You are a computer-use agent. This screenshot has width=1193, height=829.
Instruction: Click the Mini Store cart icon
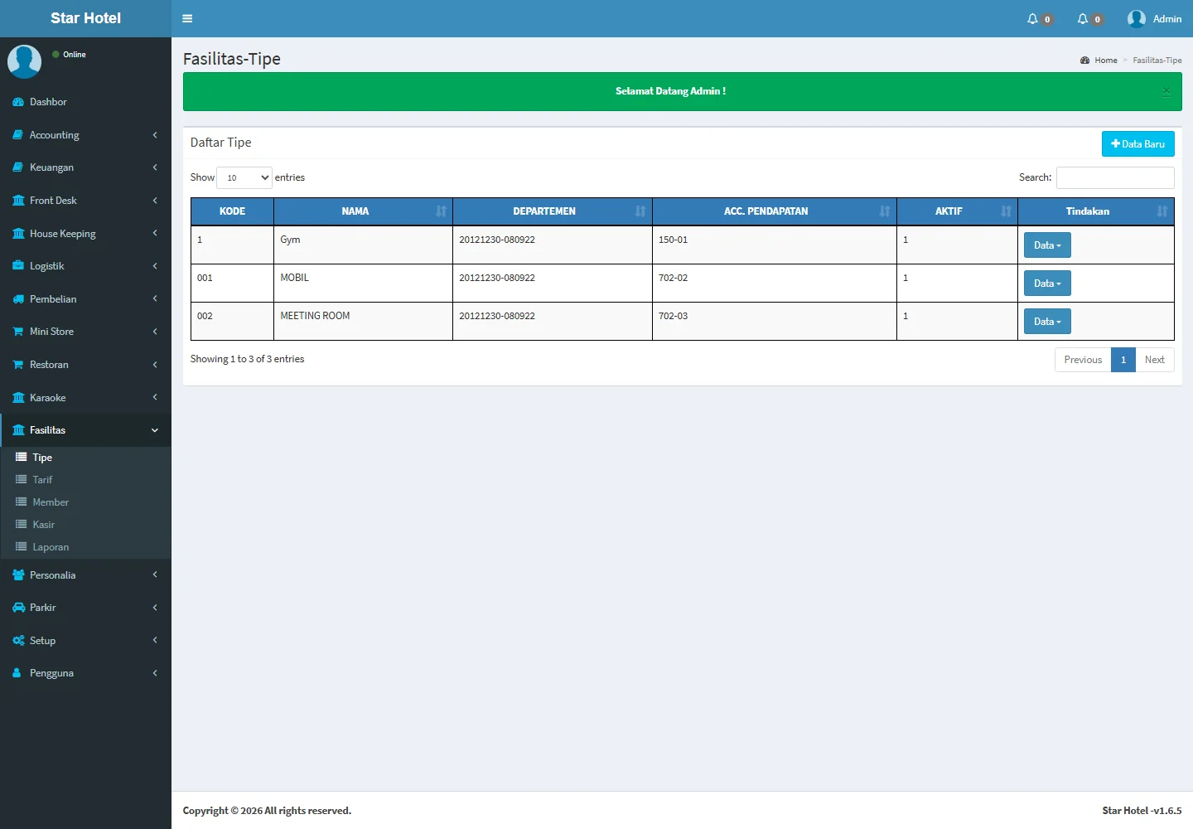pos(18,332)
